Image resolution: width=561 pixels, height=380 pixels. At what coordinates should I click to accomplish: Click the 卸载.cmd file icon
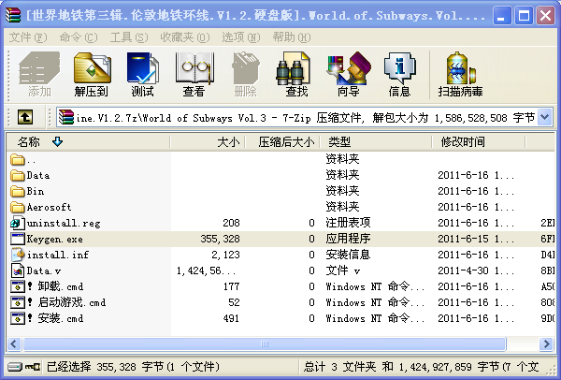tap(17, 286)
